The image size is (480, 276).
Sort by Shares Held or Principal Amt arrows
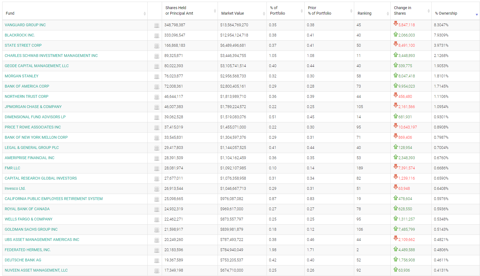coord(215,11)
